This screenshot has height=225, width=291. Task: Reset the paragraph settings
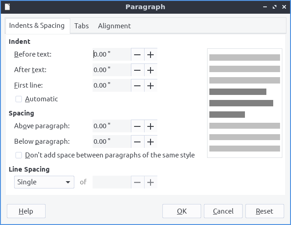(x=264, y=211)
